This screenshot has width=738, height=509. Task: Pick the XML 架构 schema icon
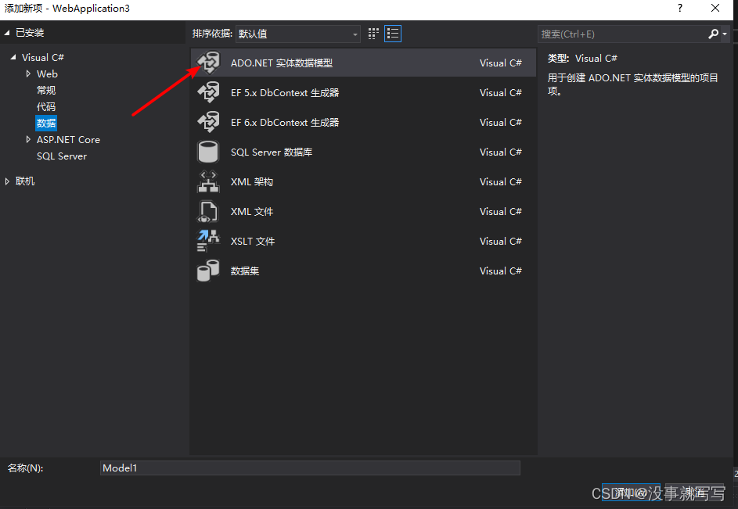coord(208,181)
